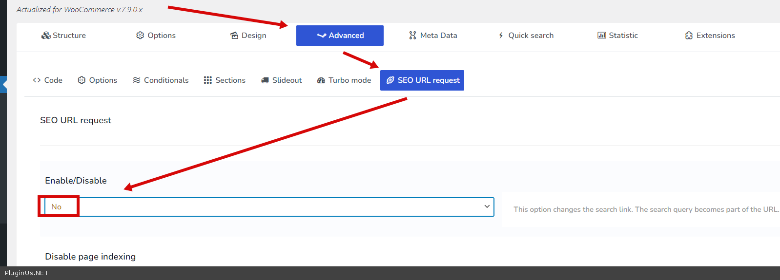The width and height of the screenshot is (780, 280).
Task: Click the Extensions puzzle piece icon
Action: [689, 36]
